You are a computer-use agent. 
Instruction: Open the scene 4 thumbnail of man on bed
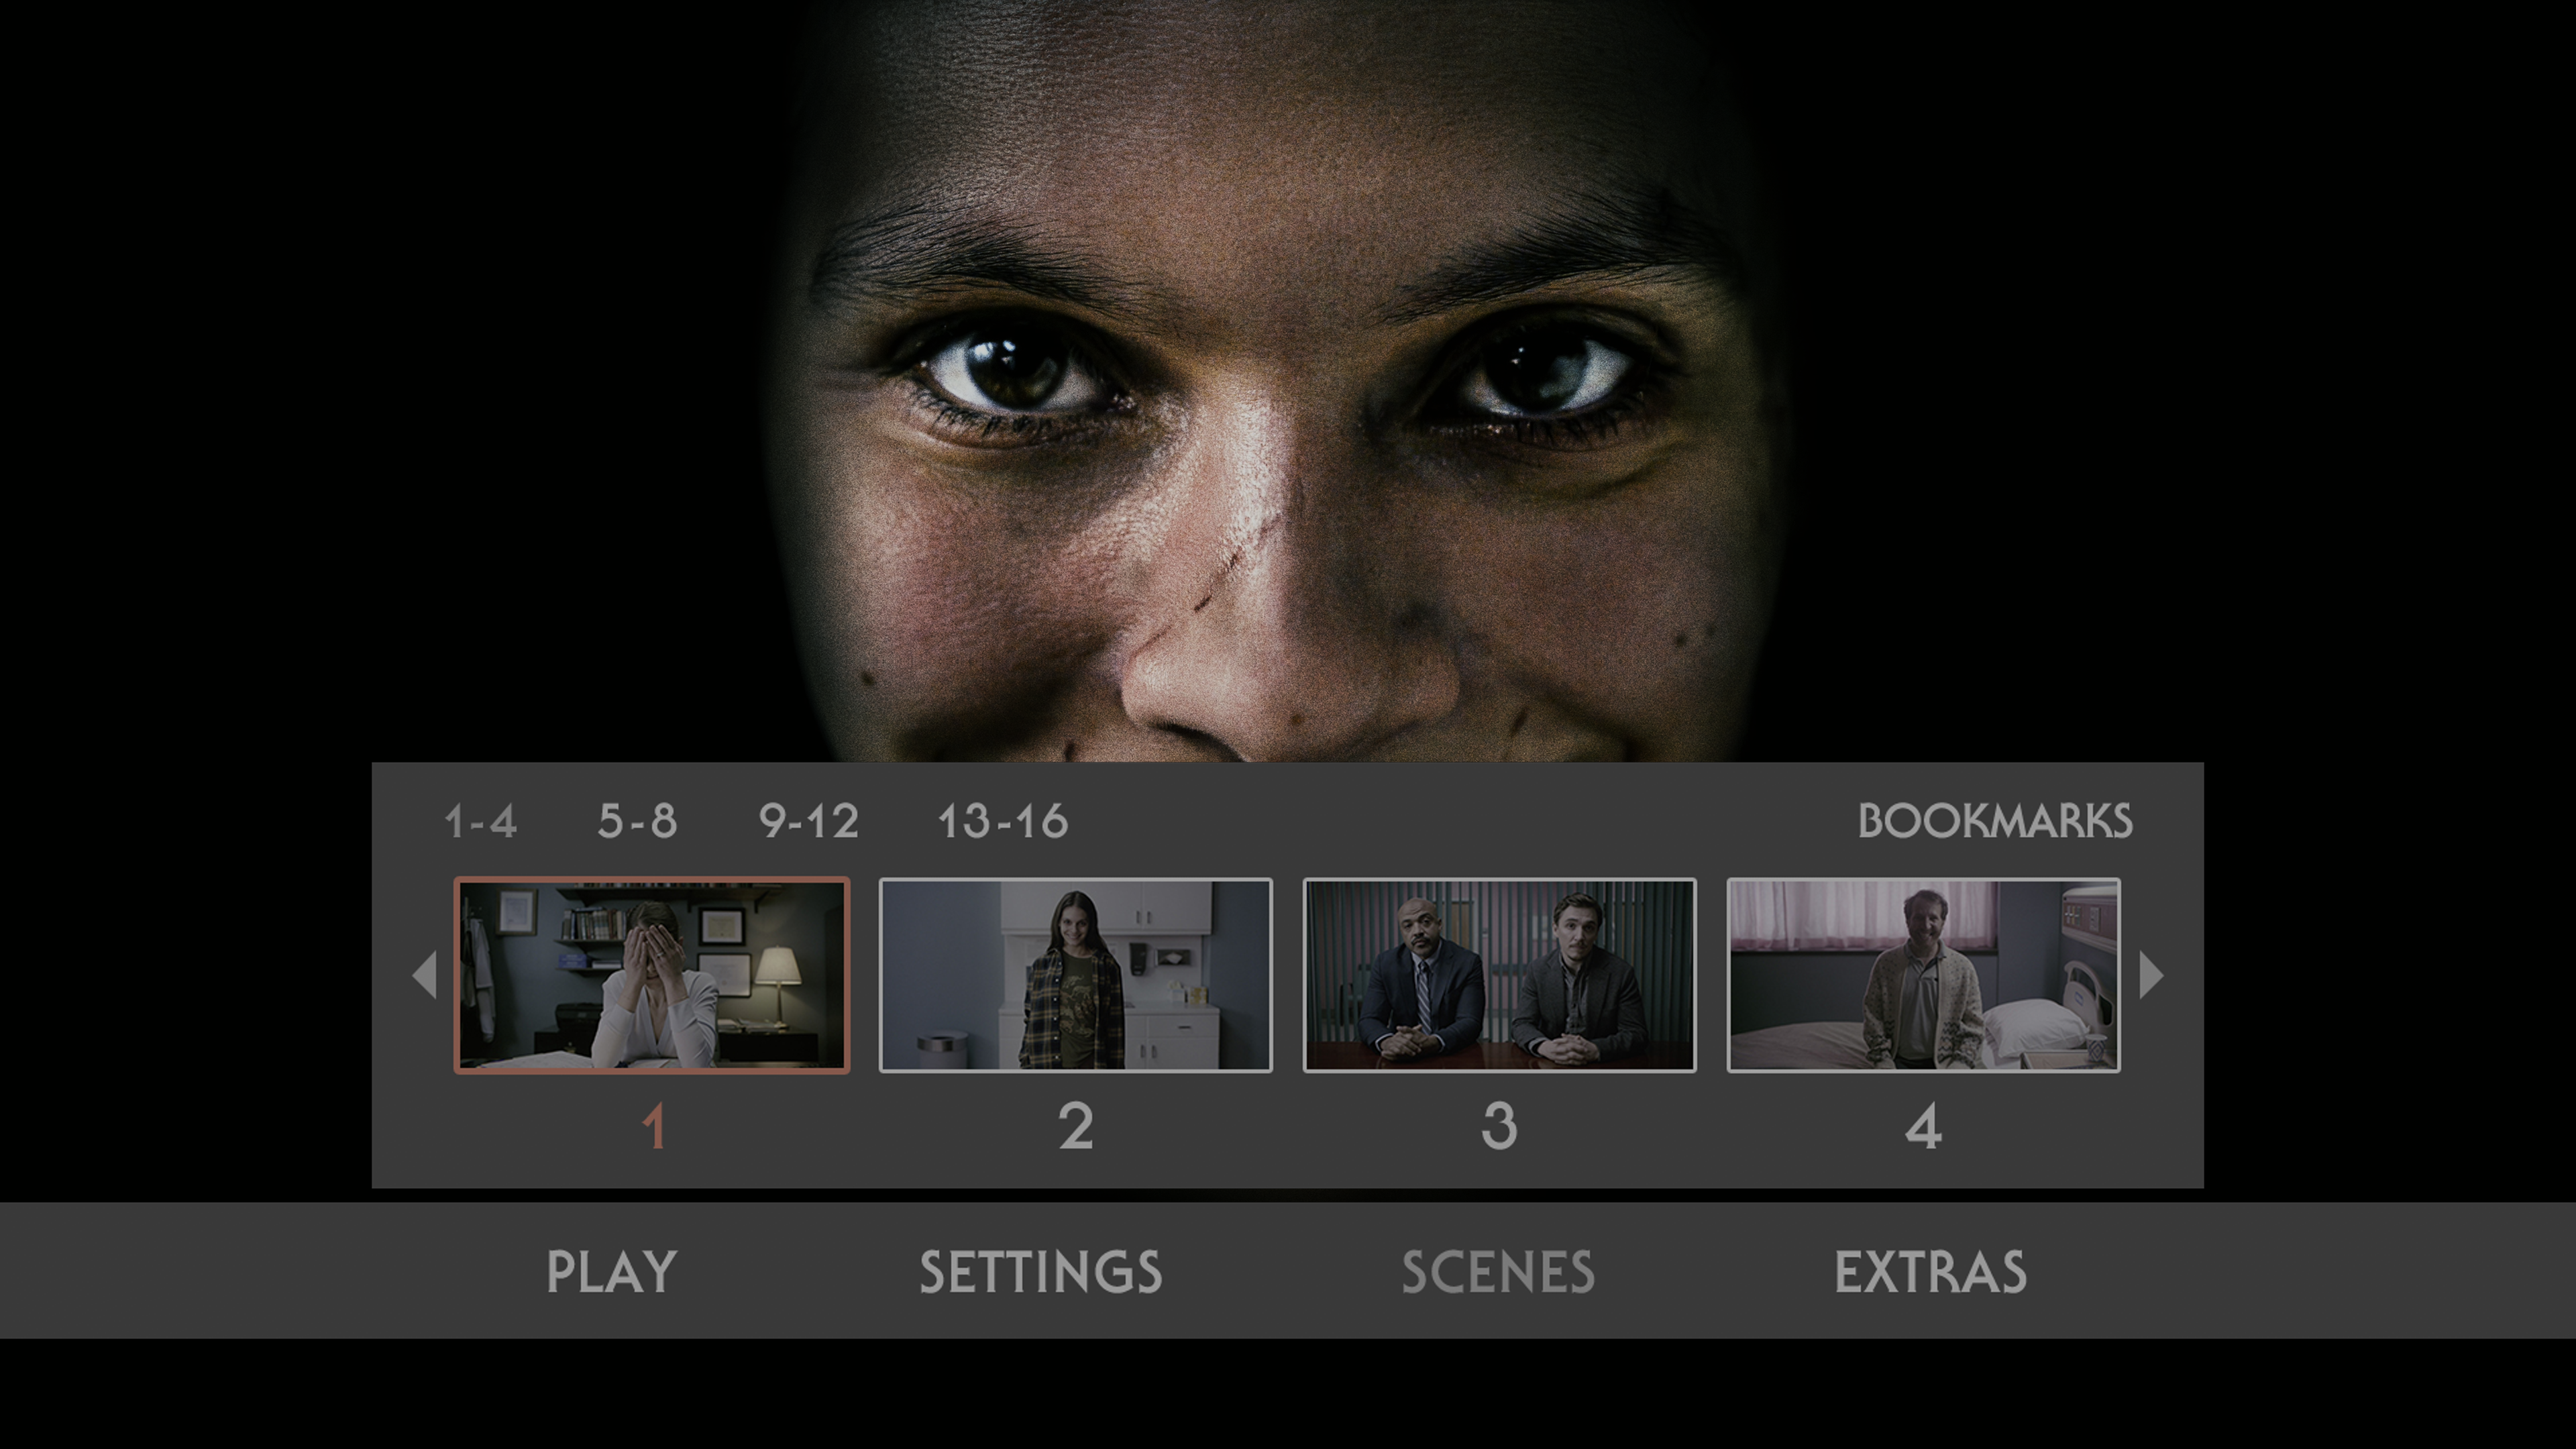(1923, 975)
